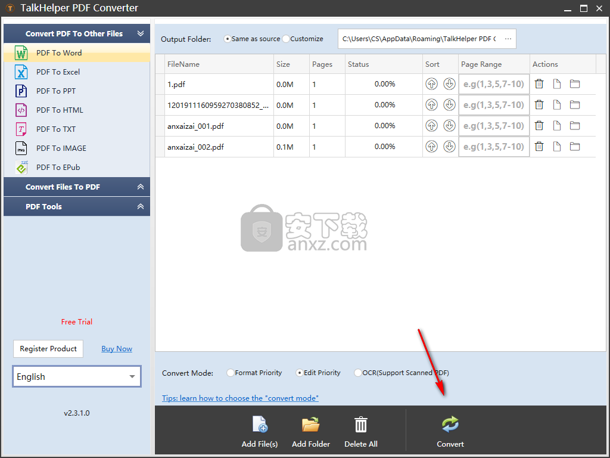Select PDF To TXT conversion
This screenshot has height=458, width=610.
tap(77, 129)
